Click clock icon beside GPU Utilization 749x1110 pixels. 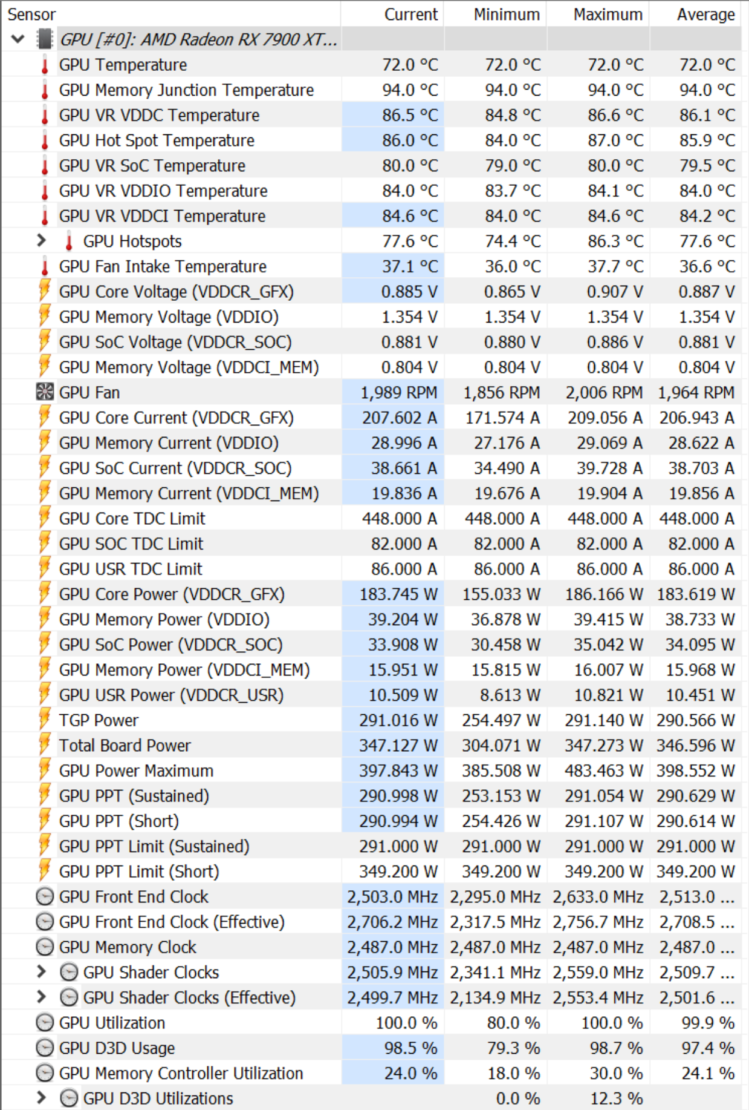[x=45, y=1023]
